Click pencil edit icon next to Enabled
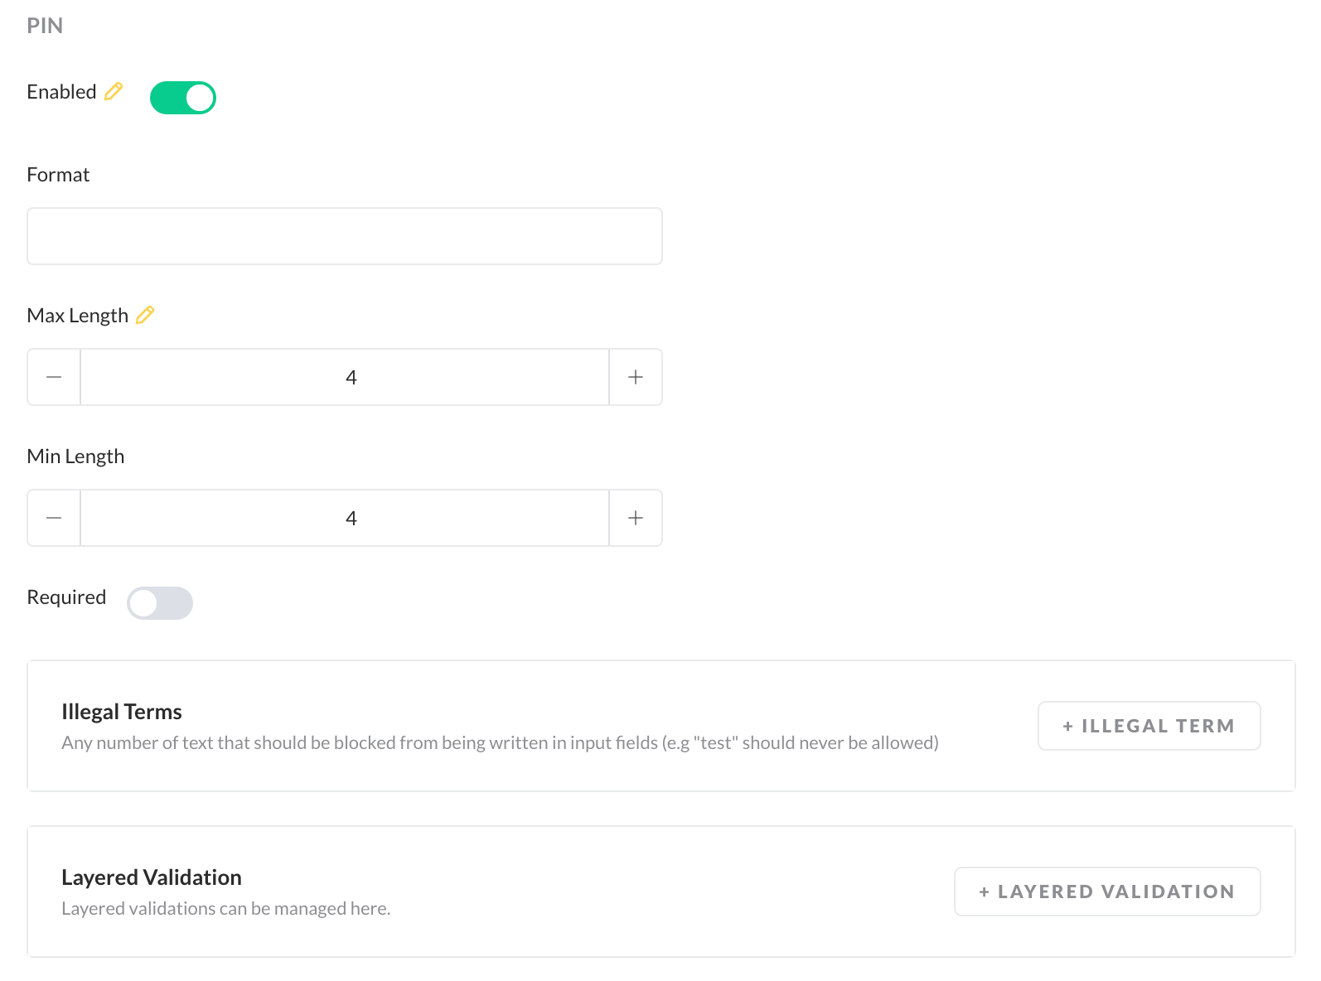 pyautogui.click(x=114, y=91)
